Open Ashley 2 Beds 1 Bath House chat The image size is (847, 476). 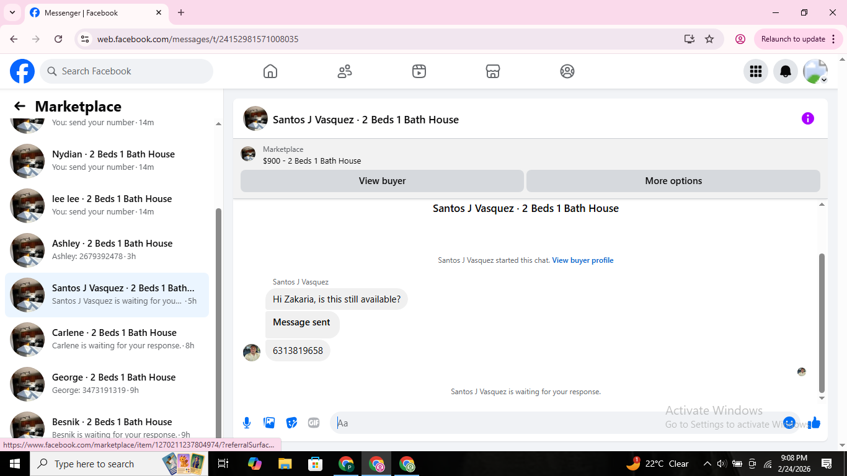(x=107, y=250)
